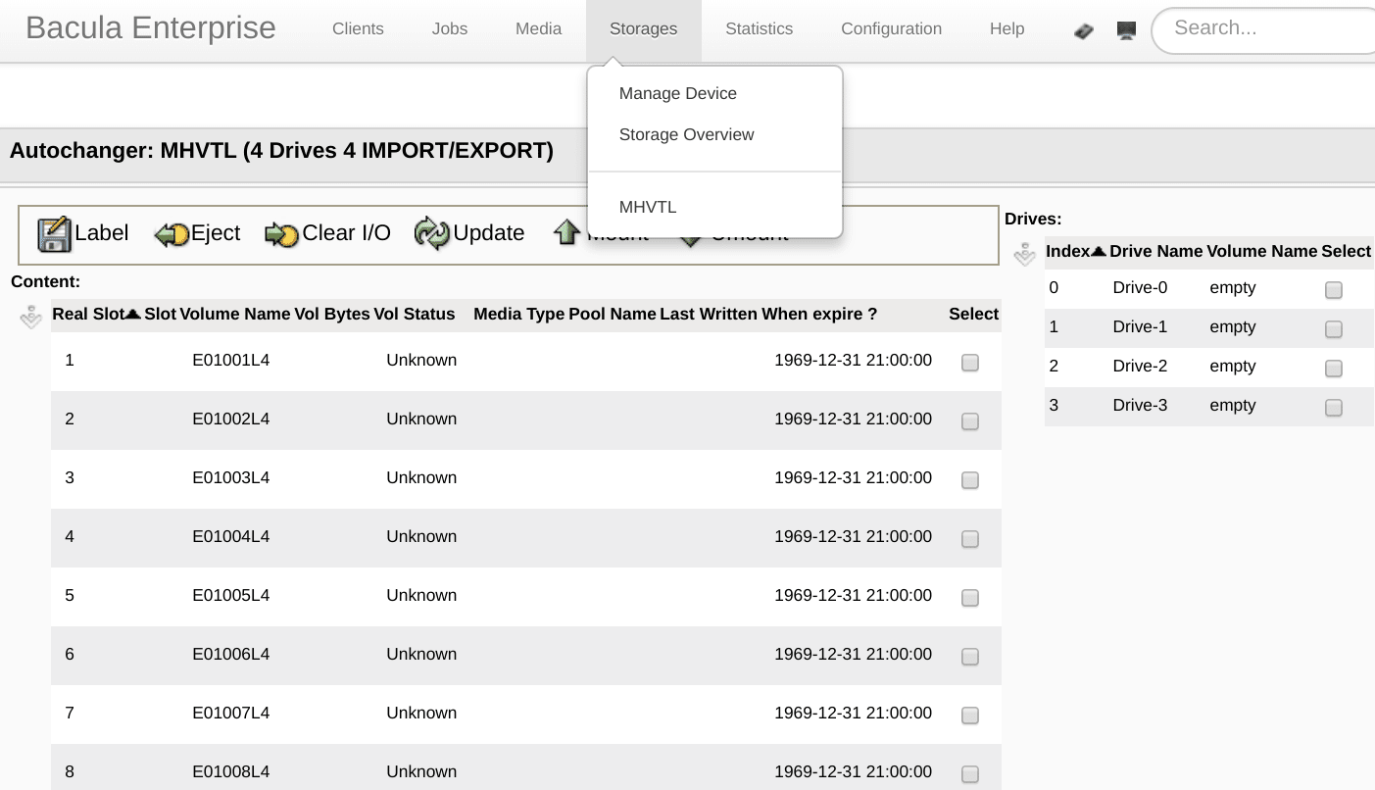This screenshot has height=790, width=1375.
Task: Click the Clear I/O icon
Action: 281,234
